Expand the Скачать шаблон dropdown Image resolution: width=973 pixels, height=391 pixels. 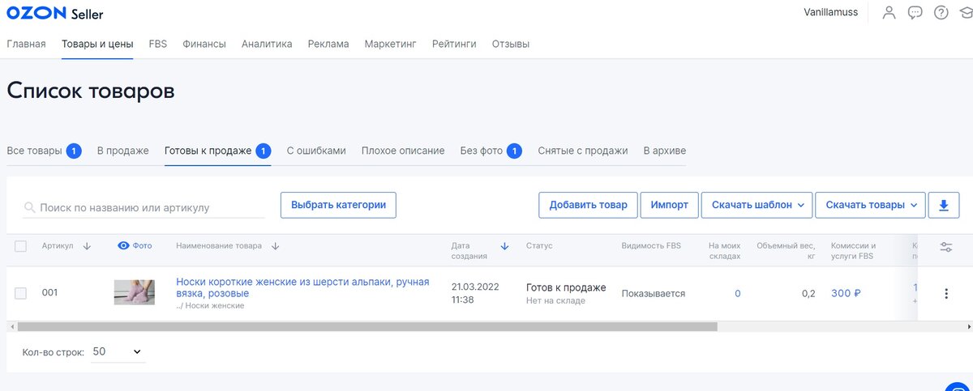coord(757,205)
